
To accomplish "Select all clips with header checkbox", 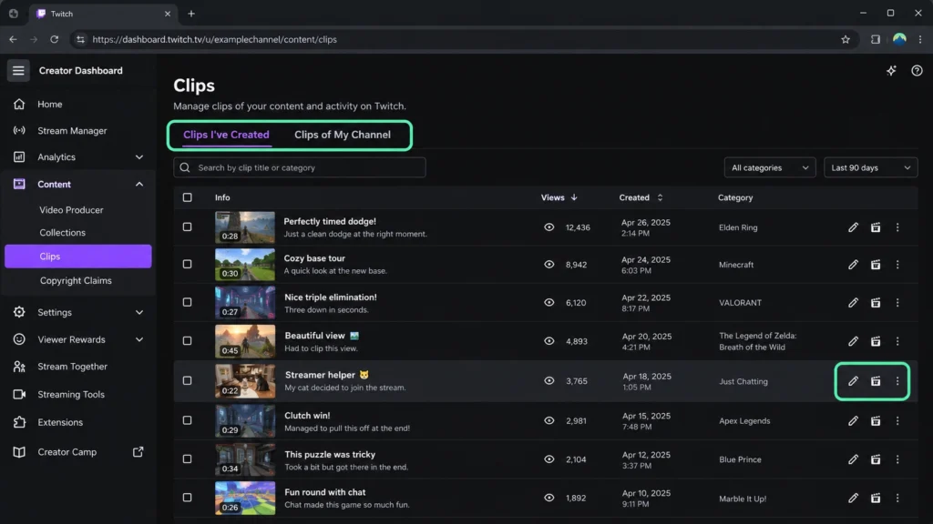I will 187,197.
